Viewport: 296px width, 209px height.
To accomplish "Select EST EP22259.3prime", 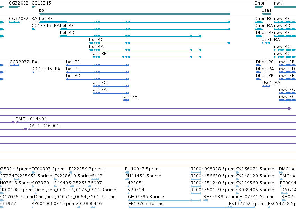I will pos(70,172).
